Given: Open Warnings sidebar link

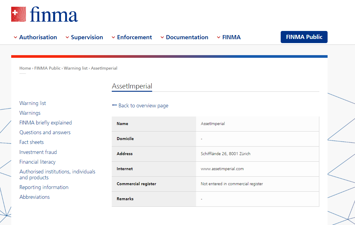Looking at the screenshot, I should pyautogui.click(x=30, y=113).
